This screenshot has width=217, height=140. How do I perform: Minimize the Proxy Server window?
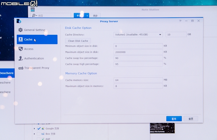[x=186, y=21]
